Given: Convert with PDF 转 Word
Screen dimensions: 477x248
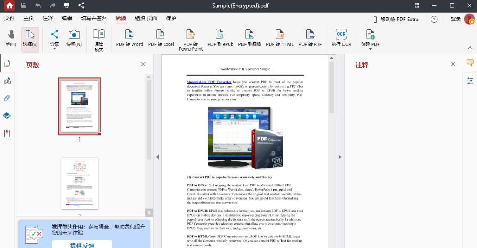Looking at the screenshot, I should [x=129, y=38].
